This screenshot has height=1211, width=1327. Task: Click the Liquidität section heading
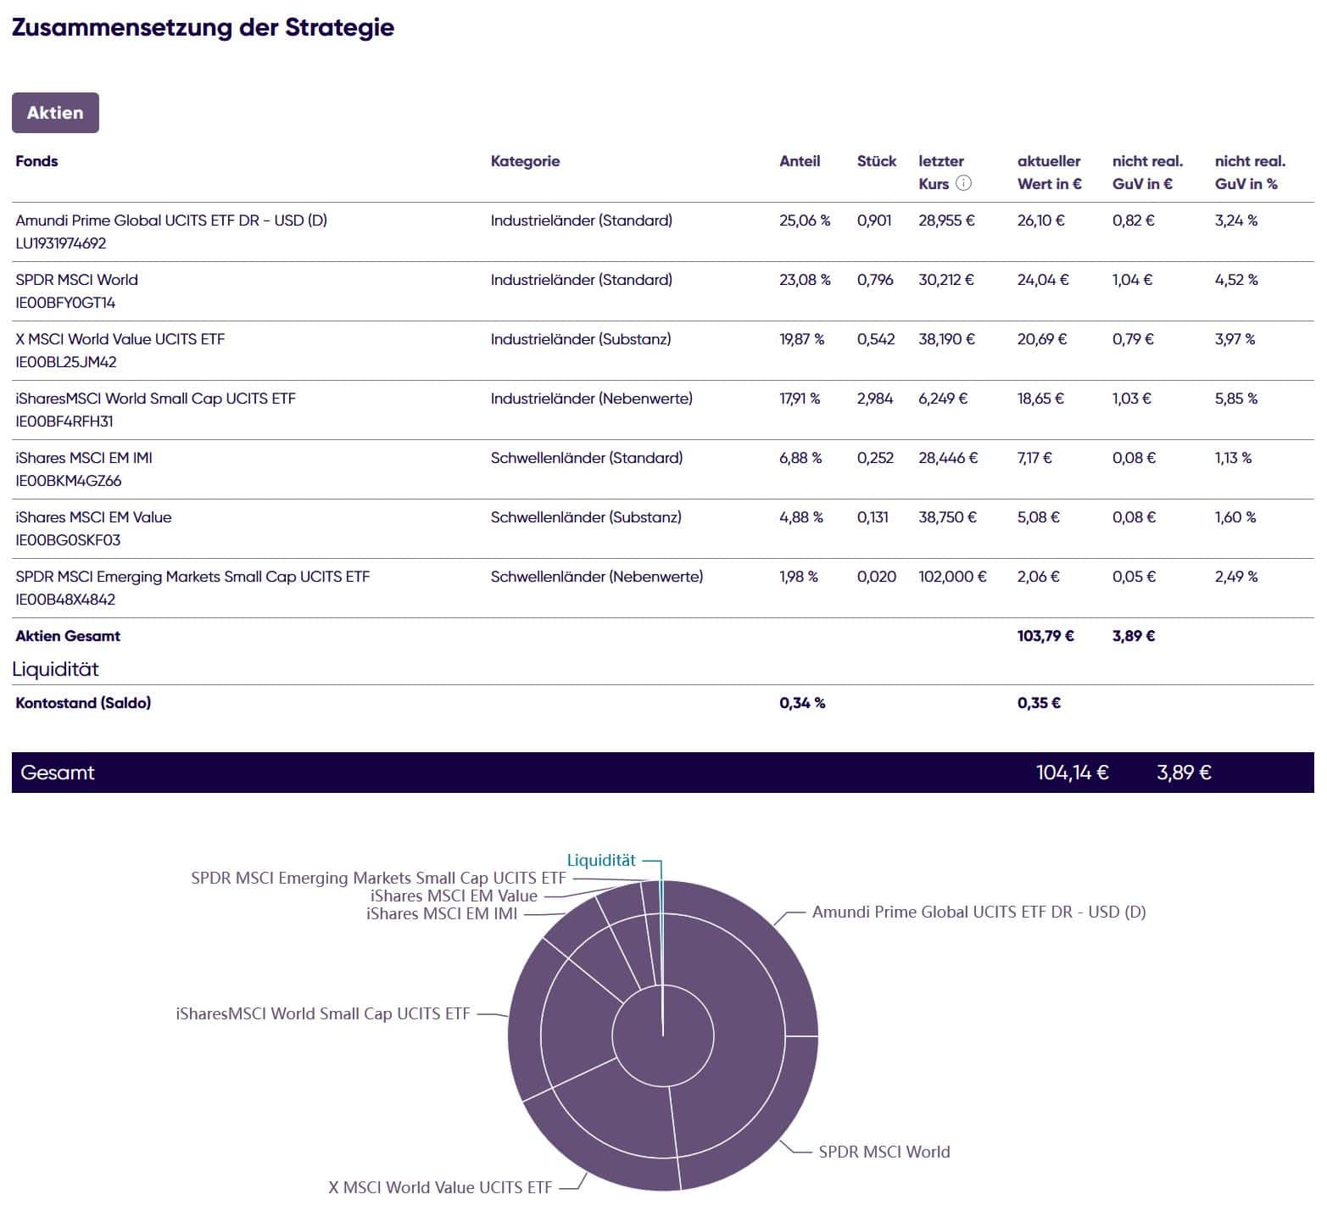(55, 669)
